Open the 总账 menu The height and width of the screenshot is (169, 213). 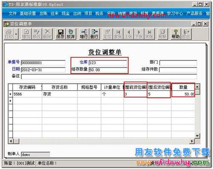point(43,14)
